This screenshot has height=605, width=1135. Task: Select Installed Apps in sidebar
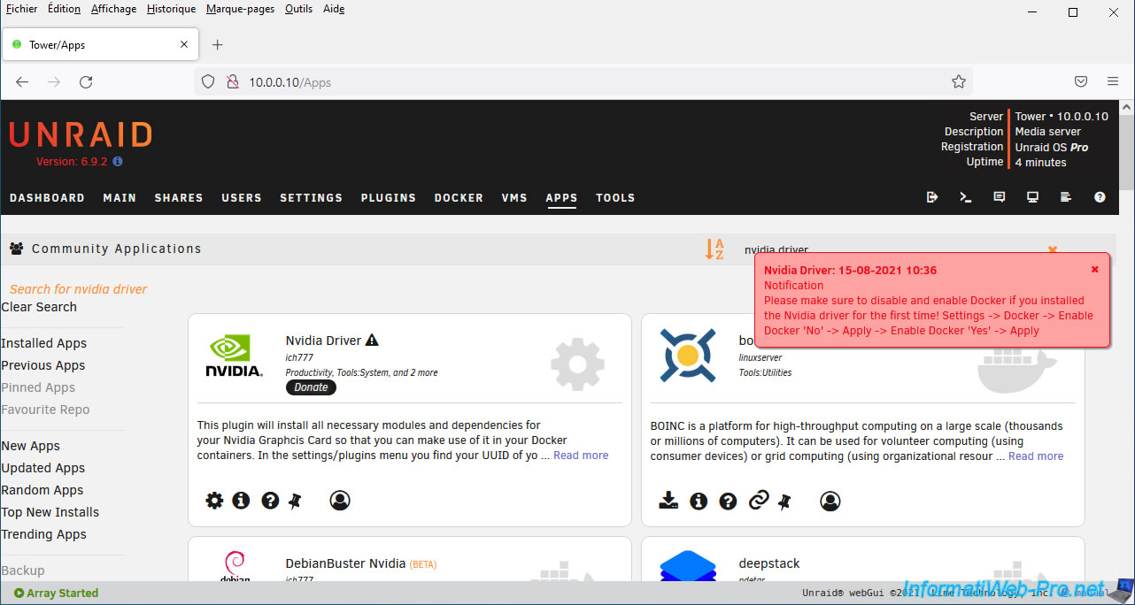coord(44,343)
